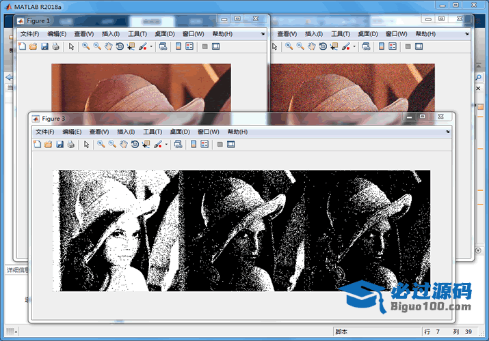This screenshot has height=341, width=489.
Task: Click Link Plot icon in Figure 3
Action: point(178,144)
